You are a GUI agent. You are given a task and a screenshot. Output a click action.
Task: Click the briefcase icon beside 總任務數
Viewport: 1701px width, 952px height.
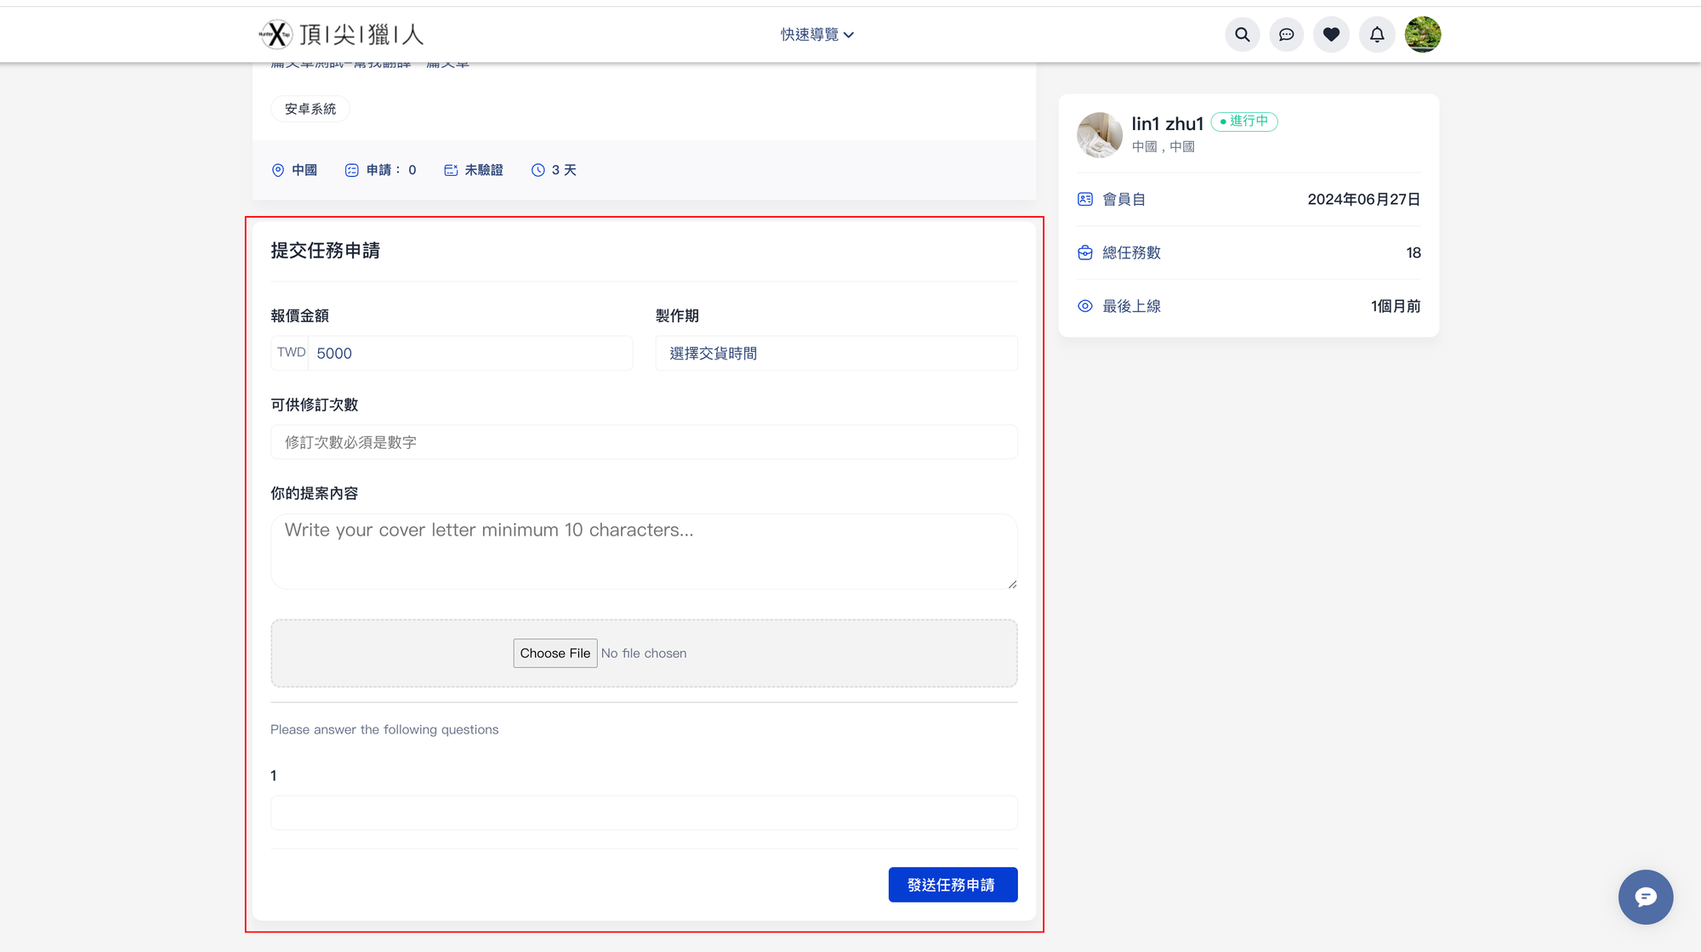tap(1085, 252)
